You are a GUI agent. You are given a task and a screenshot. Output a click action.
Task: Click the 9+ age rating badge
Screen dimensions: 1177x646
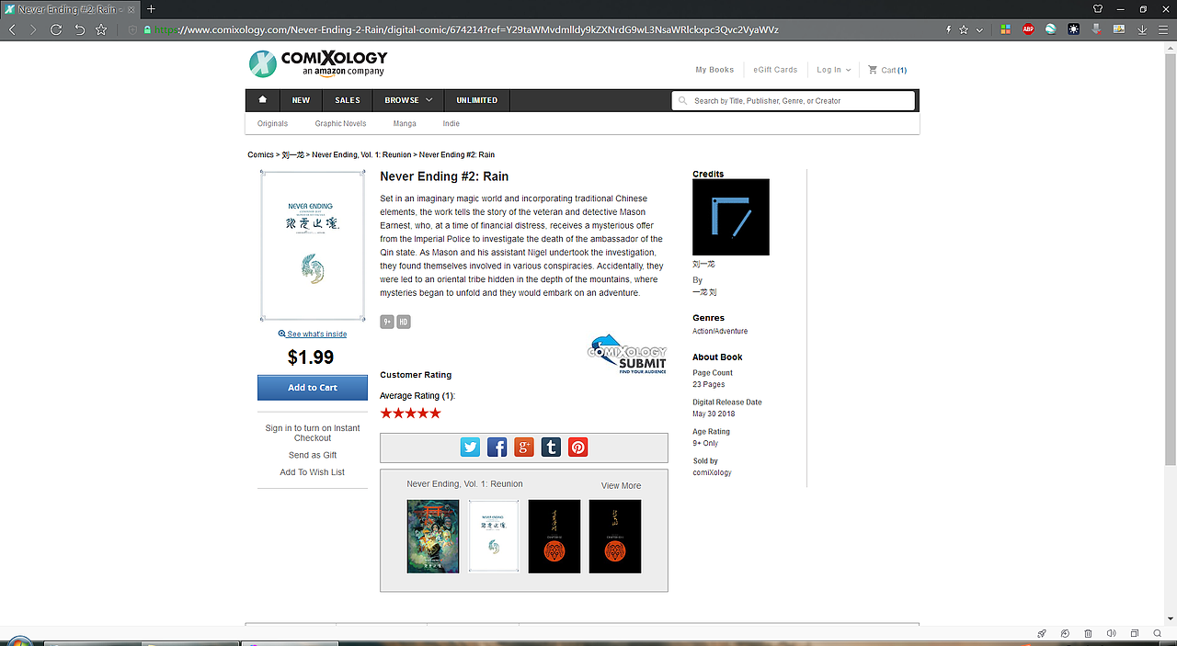(x=387, y=322)
